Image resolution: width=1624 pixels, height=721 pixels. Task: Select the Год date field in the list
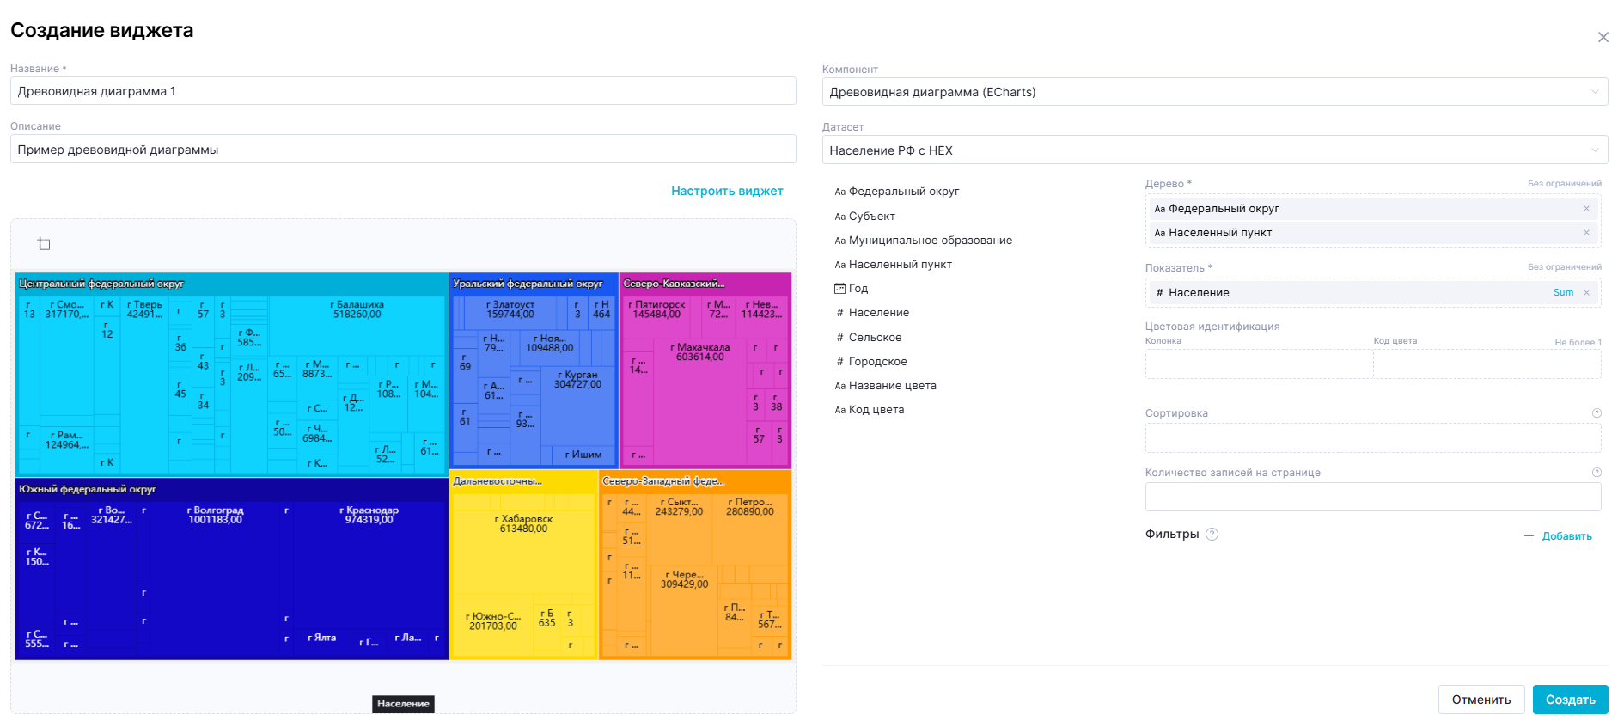coord(858,289)
